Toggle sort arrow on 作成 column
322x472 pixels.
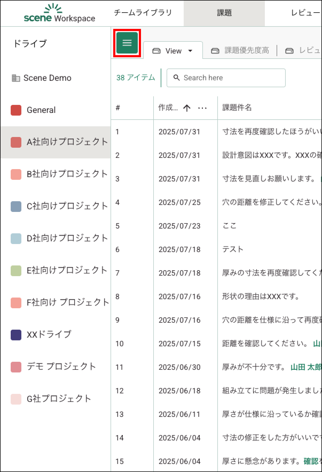click(187, 108)
